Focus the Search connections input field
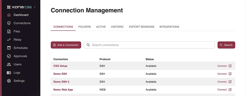The image size is (246, 96). coord(149,45)
